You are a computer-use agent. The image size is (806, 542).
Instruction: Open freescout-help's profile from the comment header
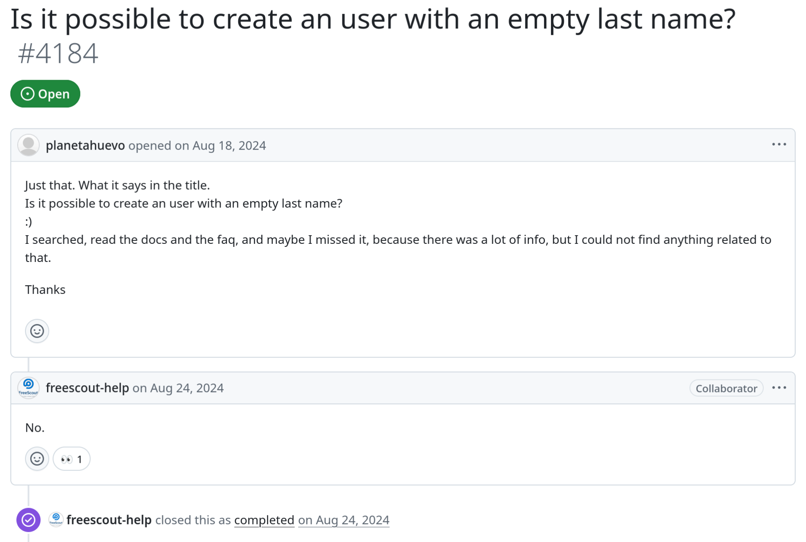point(87,388)
